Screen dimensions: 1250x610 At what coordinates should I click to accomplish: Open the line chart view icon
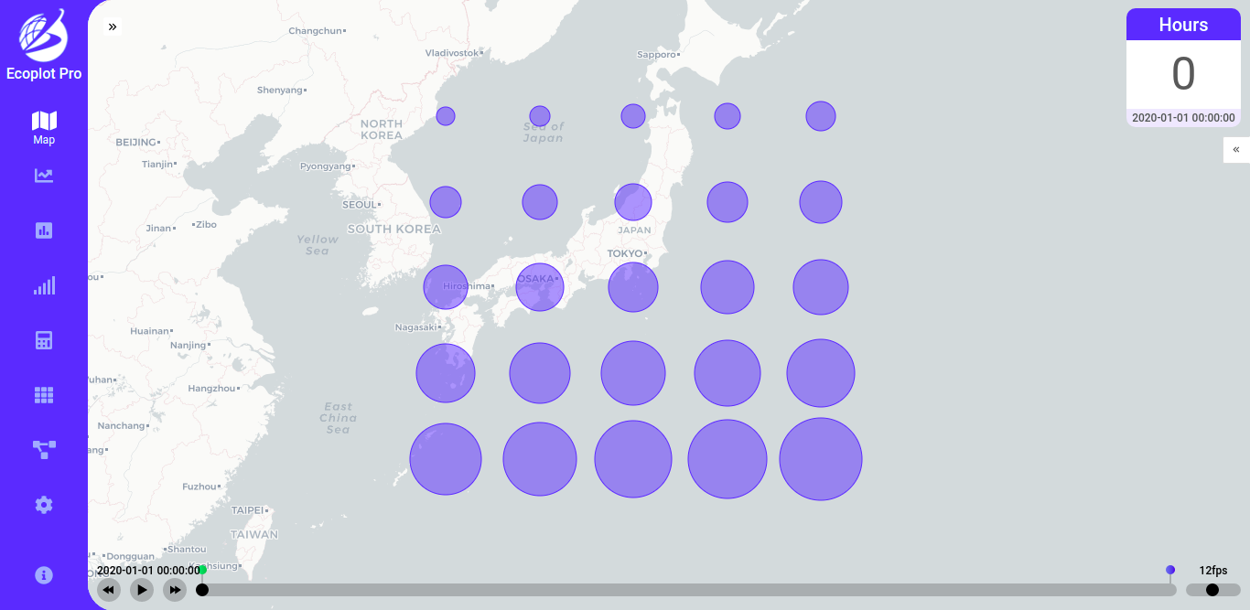tap(44, 176)
